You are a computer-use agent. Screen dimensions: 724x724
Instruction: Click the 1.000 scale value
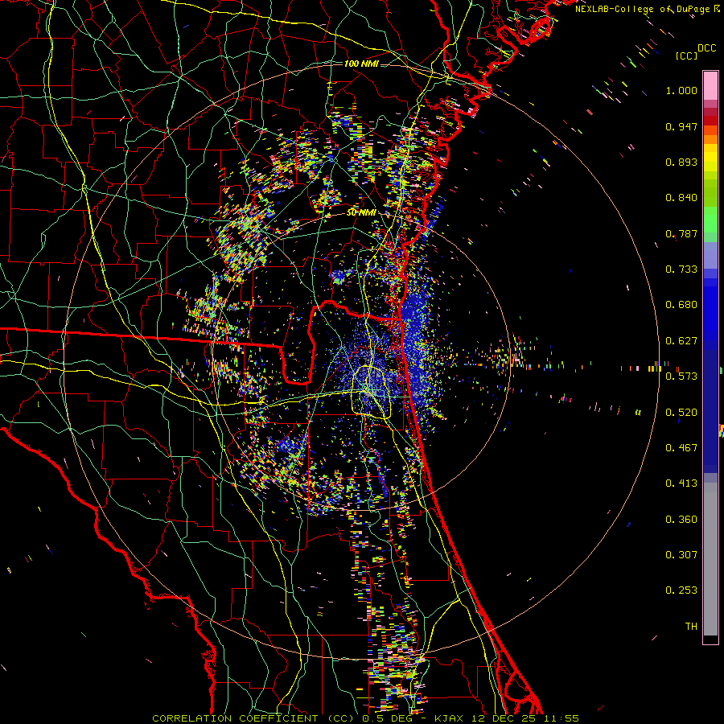(681, 90)
